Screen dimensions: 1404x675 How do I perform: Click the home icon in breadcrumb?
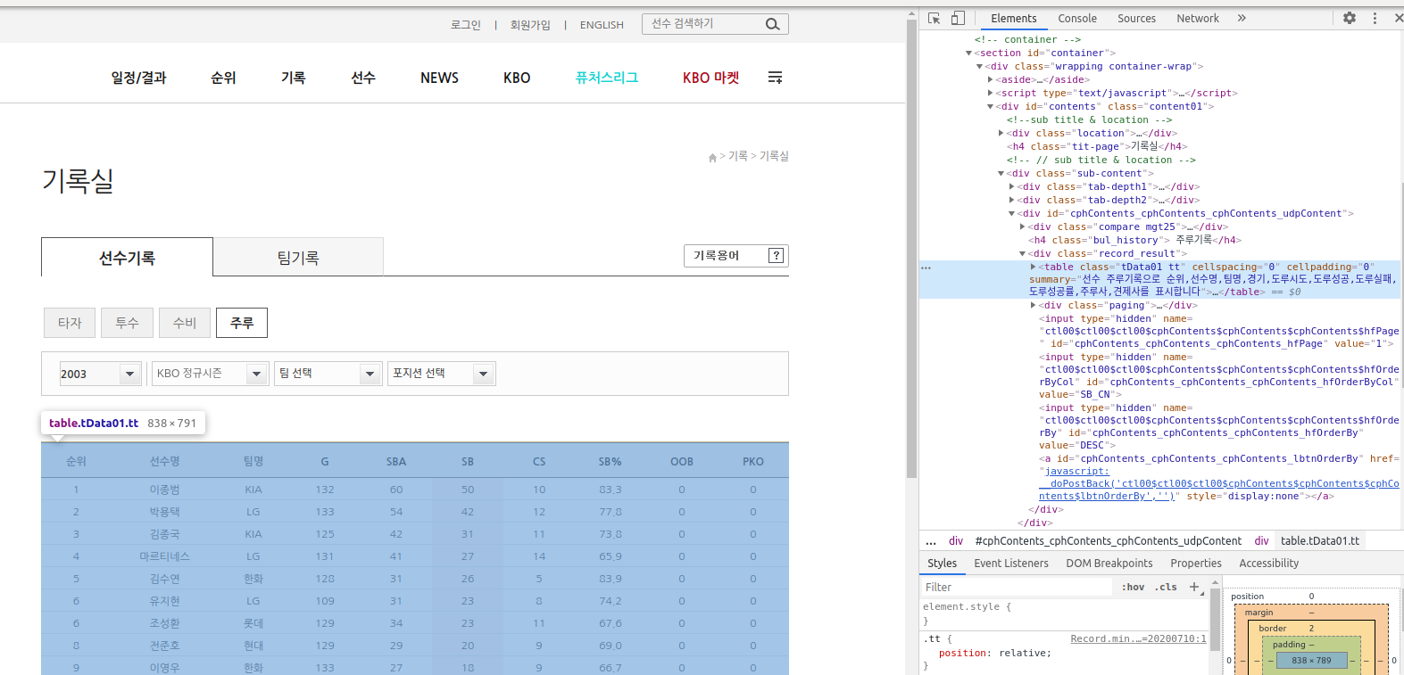point(712,157)
